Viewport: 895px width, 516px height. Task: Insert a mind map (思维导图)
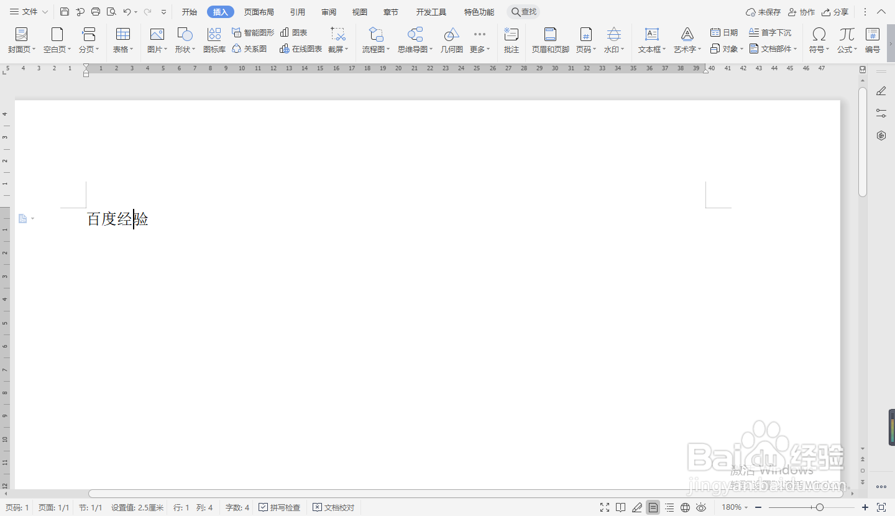click(415, 40)
